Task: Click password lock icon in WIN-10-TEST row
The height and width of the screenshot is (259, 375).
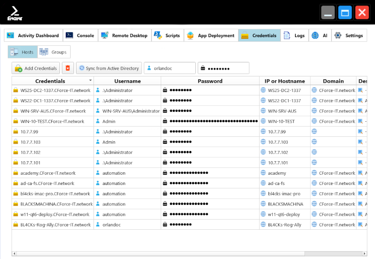Action: click(x=165, y=121)
